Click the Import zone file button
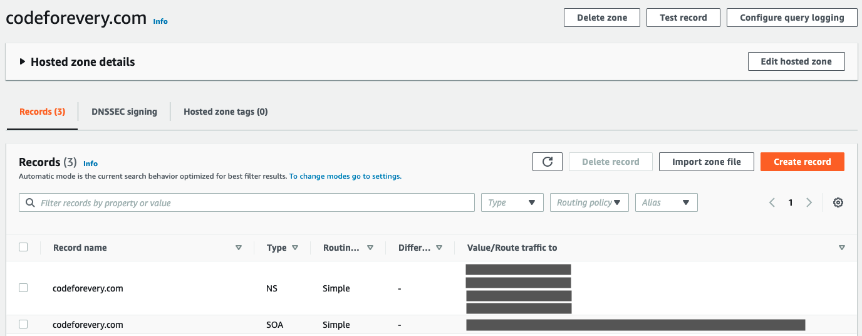 point(706,162)
